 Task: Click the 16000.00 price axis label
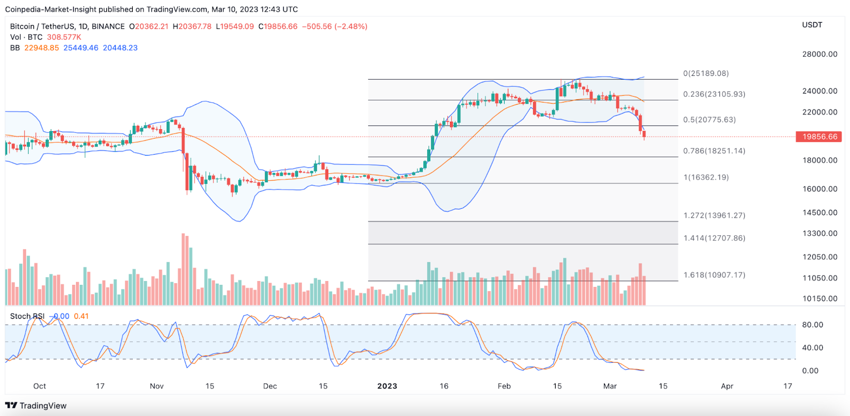coord(820,189)
